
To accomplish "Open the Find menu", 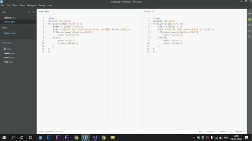I will pos(15,5).
